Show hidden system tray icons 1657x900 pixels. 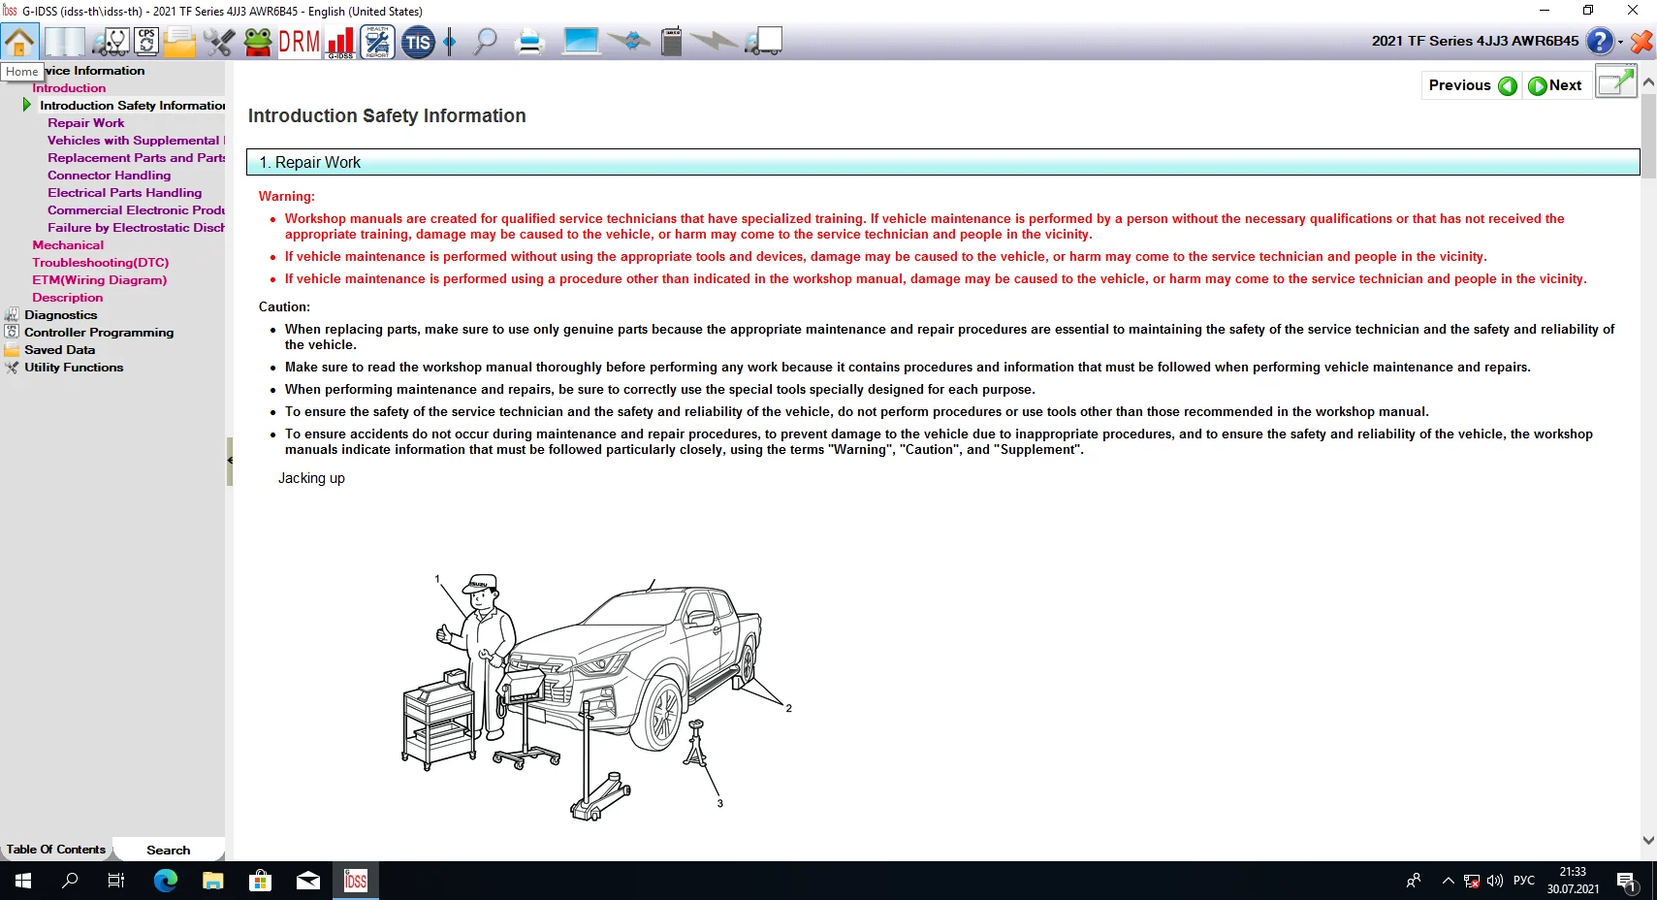click(1448, 881)
